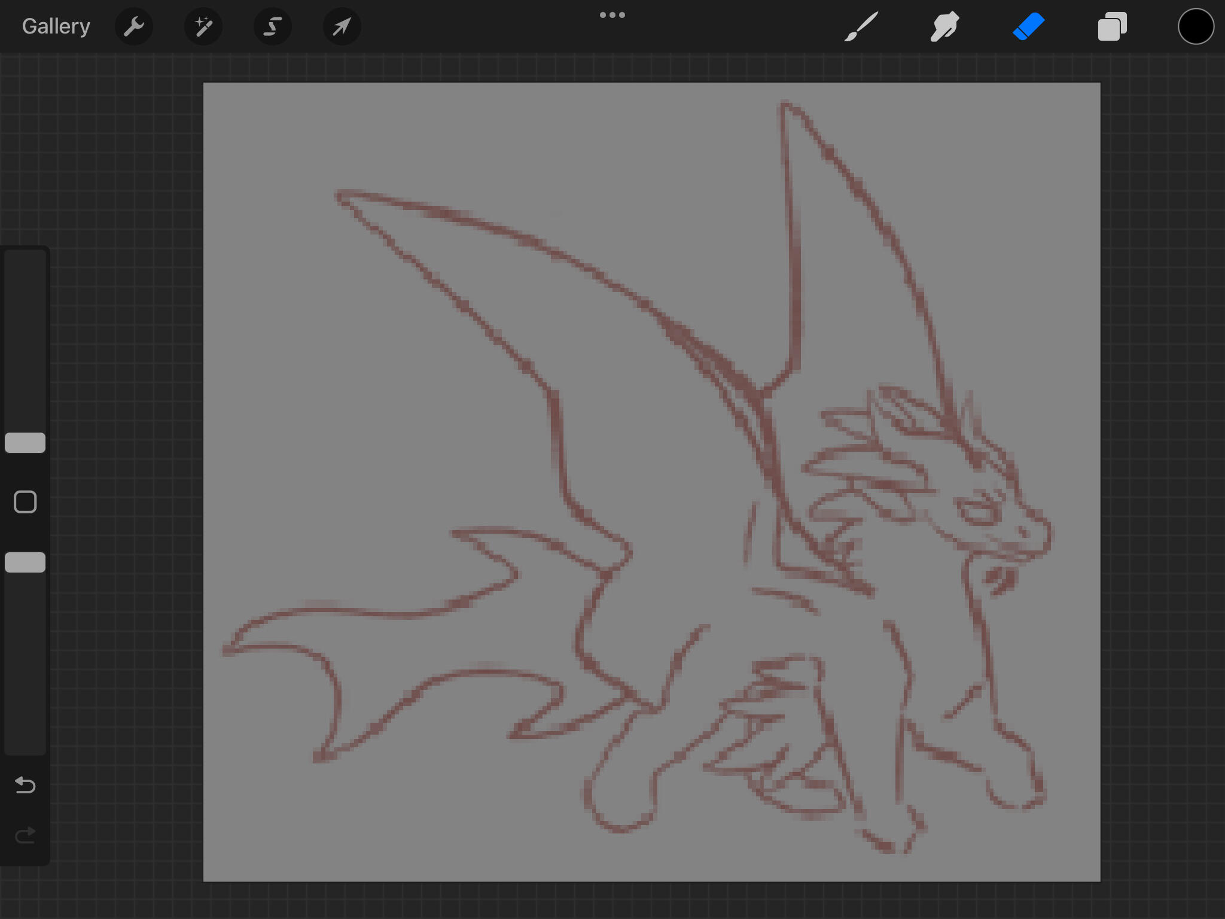
Task: Select the Smudge finger tool
Action: point(945,26)
